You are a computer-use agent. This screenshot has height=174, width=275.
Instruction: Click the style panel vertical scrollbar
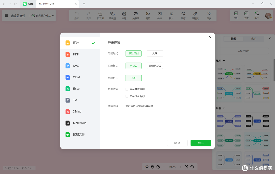coord(274,70)
